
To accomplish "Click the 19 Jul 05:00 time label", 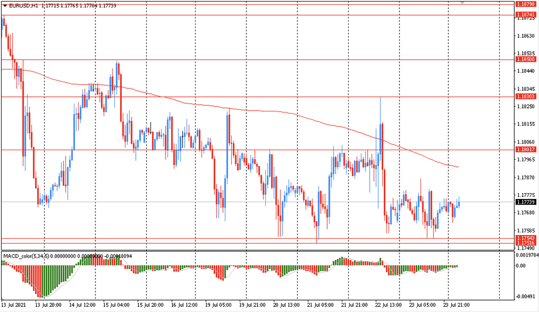I will point(218,305).
